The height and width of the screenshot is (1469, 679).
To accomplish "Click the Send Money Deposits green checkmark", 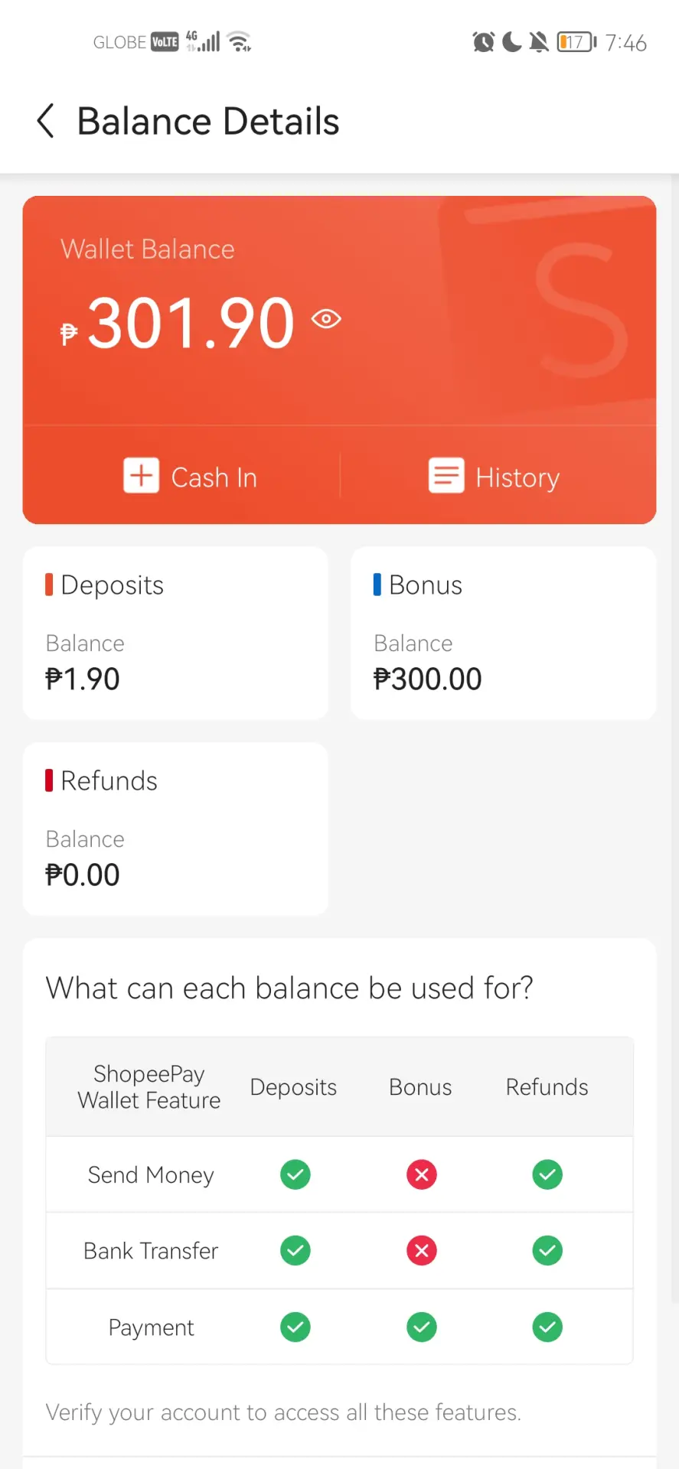I will [295, 1174].
